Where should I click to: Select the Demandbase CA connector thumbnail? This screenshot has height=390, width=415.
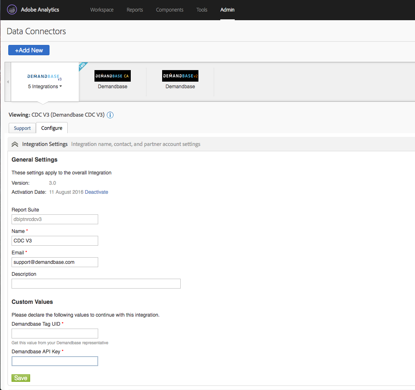113,76
